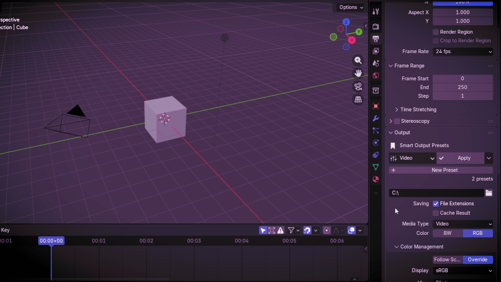This screenshot has width=501, height=282.
Task: Open the Render properties tab
Action: [376, 27]
